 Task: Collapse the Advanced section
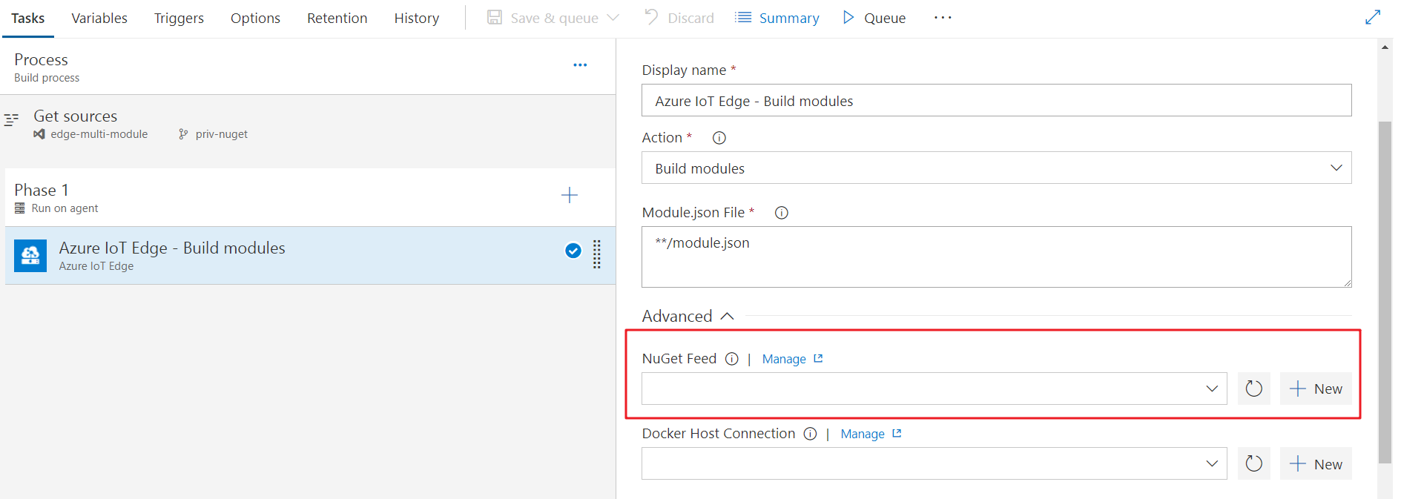tap(688, 317)
